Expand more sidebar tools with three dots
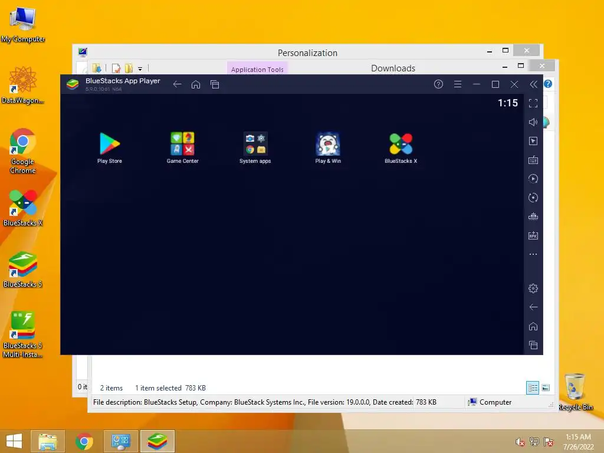 [x=533, y=254]
